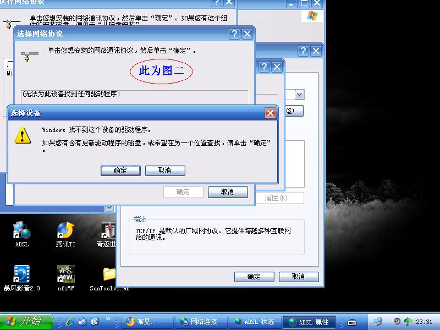The width and height of the screenshot is (440, 330).
Task: Launch Internet Explorer from quick launch
Action: click(x=70, y=321)
